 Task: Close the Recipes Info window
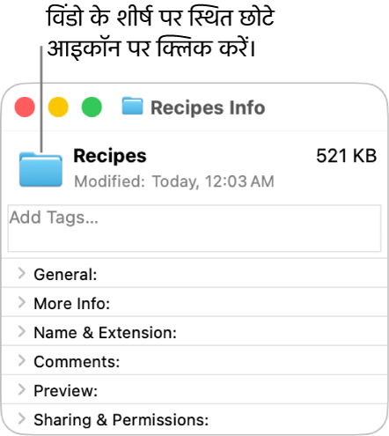pyautogui.click(x=25, y=107)
